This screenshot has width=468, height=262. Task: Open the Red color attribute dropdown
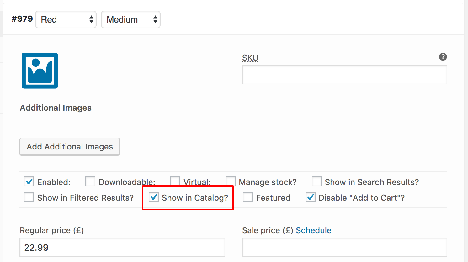[x=66, y=19]
